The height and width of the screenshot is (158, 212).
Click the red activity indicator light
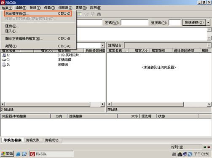[209, 147]
